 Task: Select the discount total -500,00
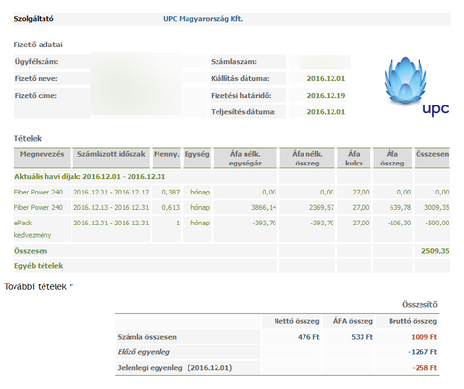pyautogui.click(x=437, y=223)
